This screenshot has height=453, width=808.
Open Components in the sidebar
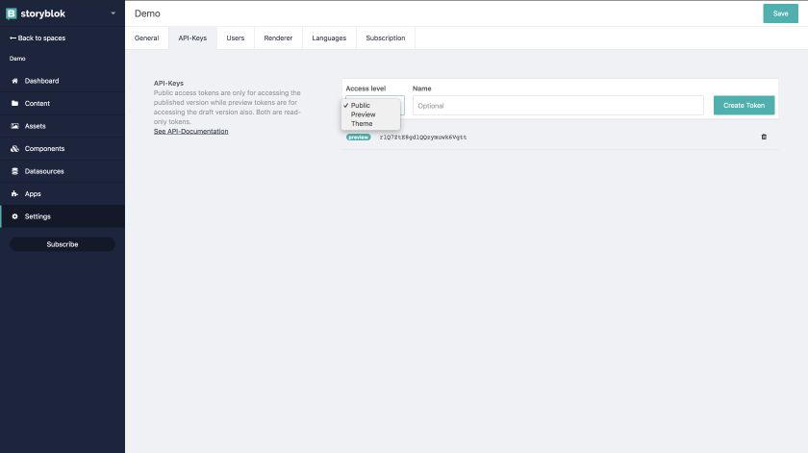tap(63, 149)
